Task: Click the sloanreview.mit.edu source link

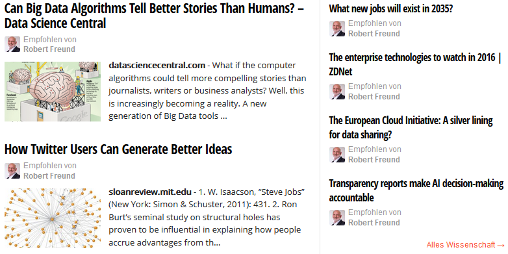Action: pos(150,192)
